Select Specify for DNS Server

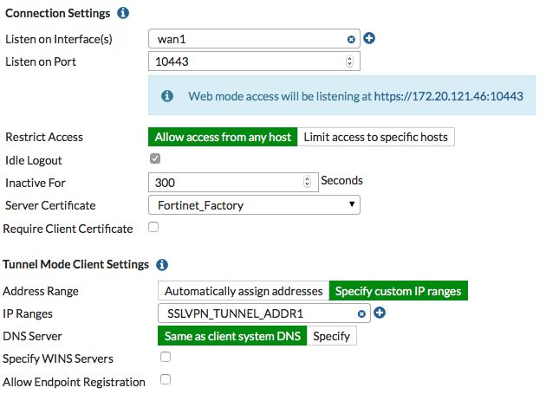[x=331, y=336]
